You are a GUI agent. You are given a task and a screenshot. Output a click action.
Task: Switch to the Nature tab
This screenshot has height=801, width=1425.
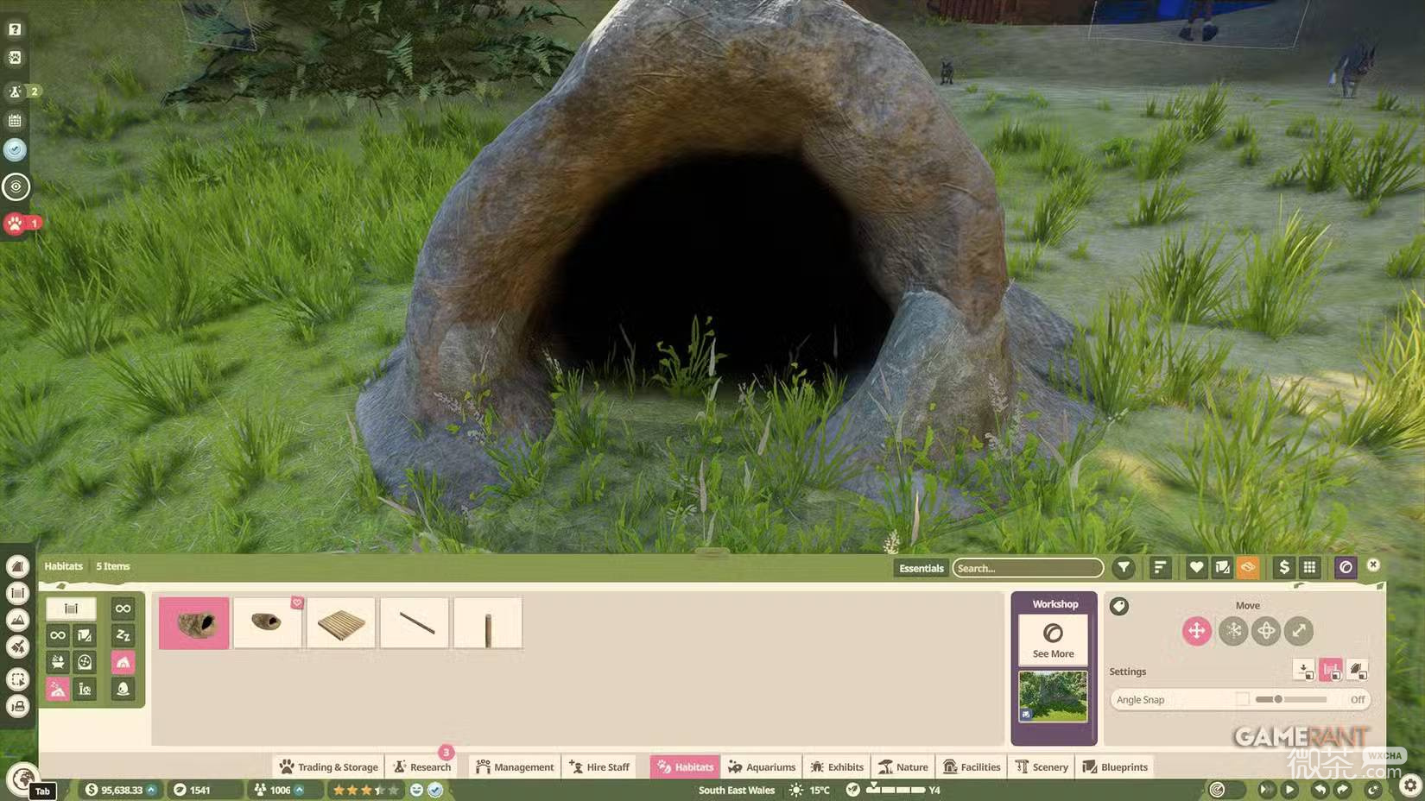pyautogui.click(x=902, y=766)
